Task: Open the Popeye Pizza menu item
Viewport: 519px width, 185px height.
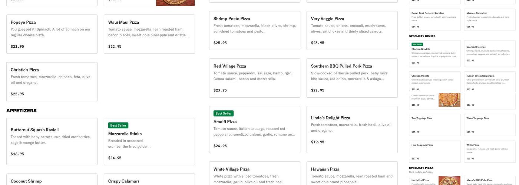Action: tap(52, 34)
